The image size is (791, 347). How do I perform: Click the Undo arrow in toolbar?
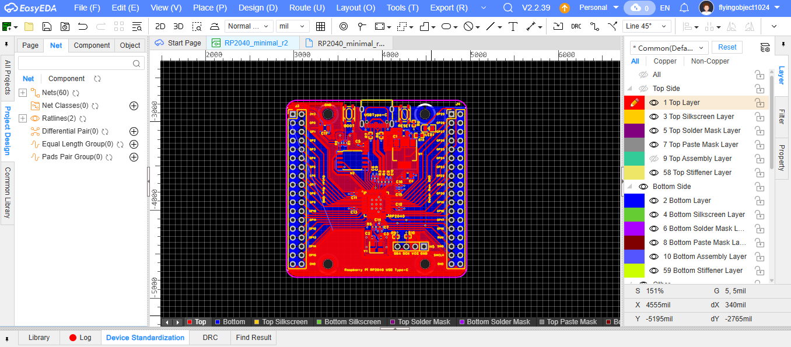[x=82, y=26]
